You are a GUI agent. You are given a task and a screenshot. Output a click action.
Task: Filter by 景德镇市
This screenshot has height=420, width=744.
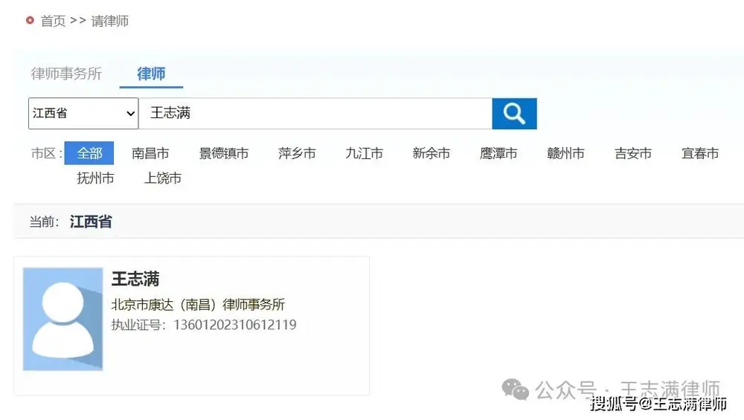(223, 153)
